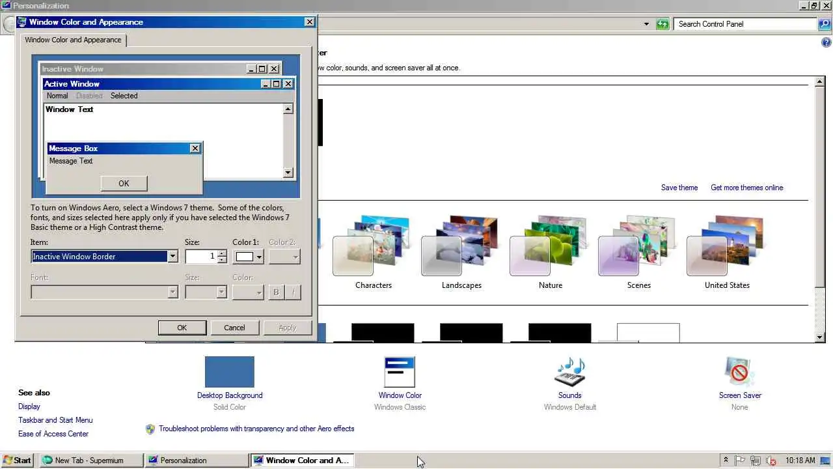Click preview scrollbar down arrow
The width and height of the screenshot is (833, 469).
tap(288, 173)
